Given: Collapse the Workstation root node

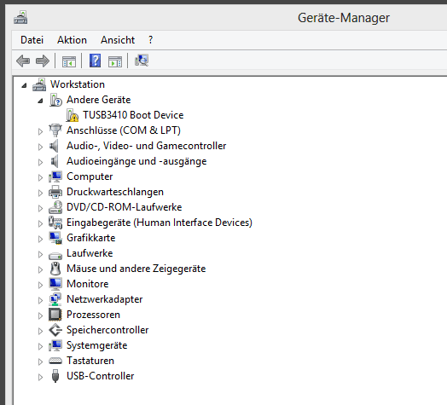Looking at the screenshot, I should [24, 85].
